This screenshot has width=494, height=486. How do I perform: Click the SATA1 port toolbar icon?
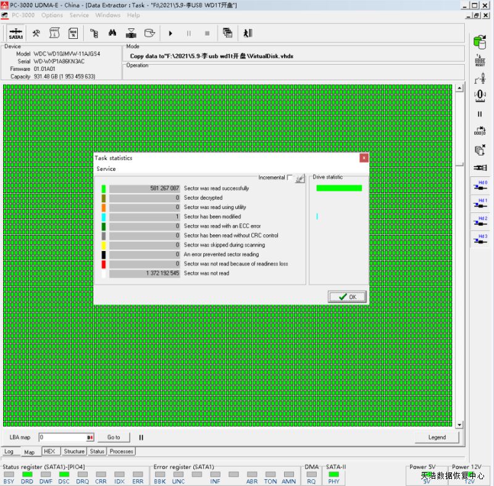16,33
